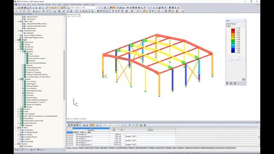Close the Project Navigator panel
274x154 pixels.
point(65,14)
